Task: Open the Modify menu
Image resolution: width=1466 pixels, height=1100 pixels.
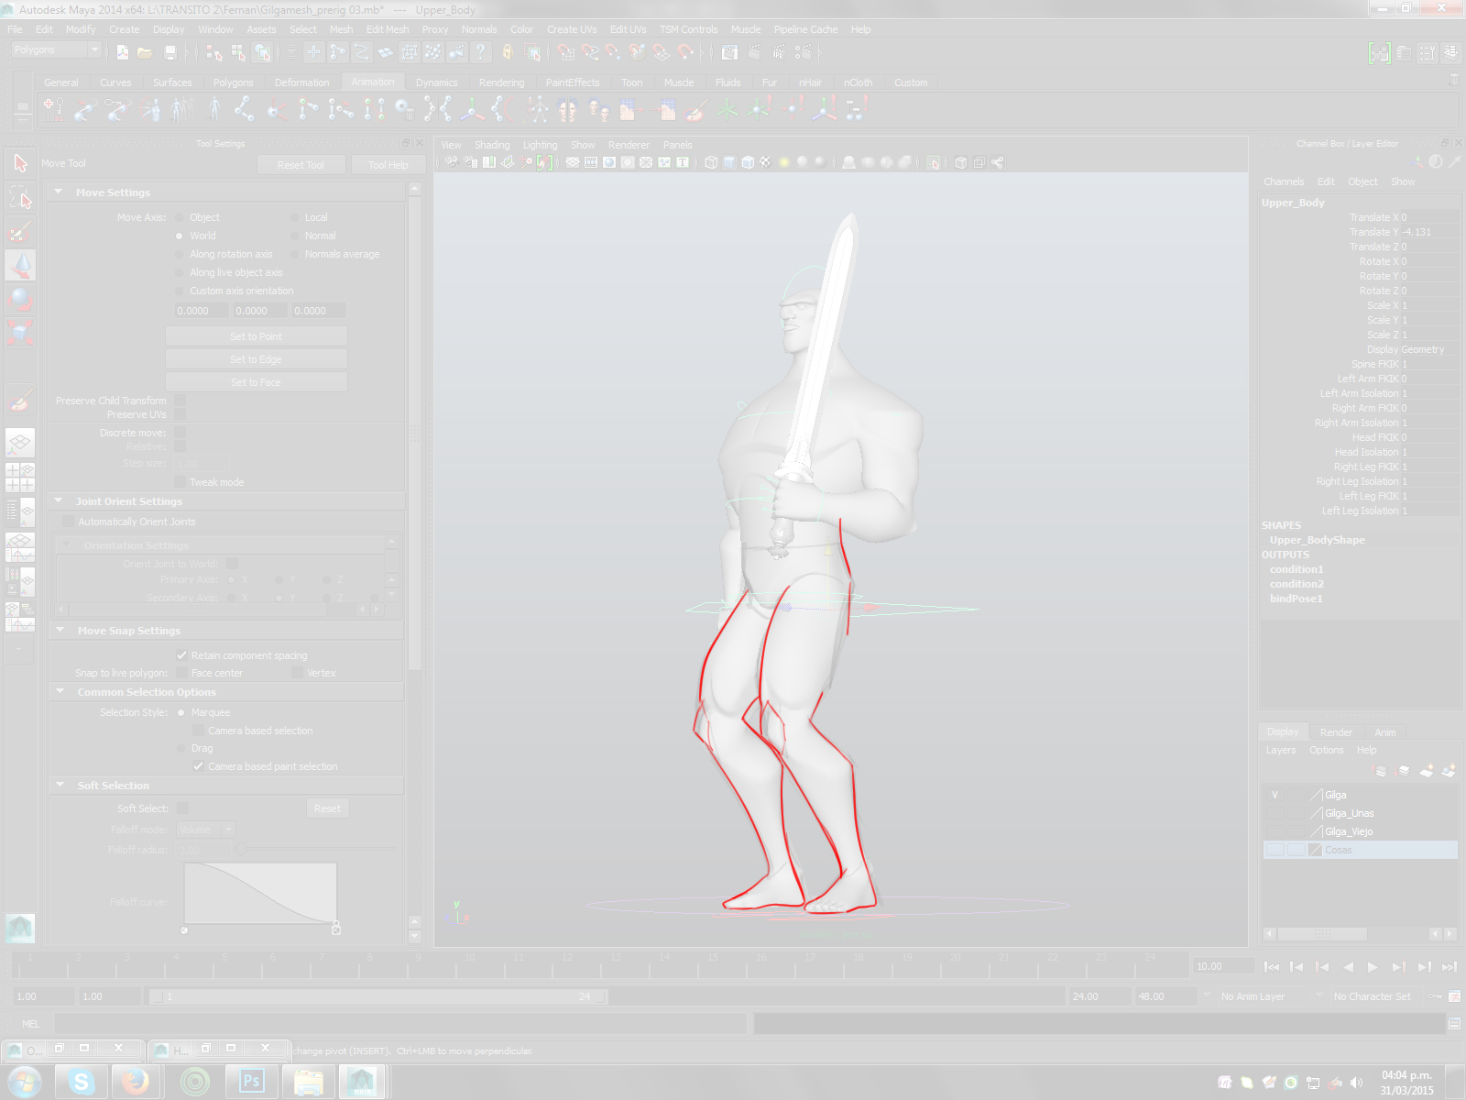Action: pos(80,29)
